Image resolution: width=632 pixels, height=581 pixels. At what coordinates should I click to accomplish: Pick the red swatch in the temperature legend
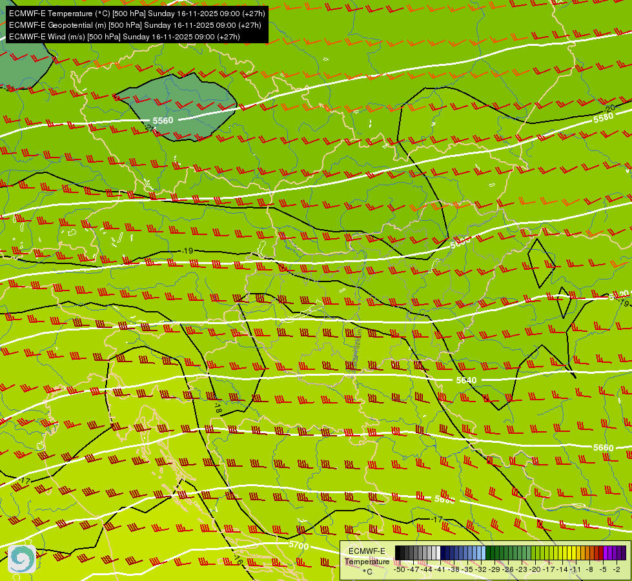tap(601, 553)
